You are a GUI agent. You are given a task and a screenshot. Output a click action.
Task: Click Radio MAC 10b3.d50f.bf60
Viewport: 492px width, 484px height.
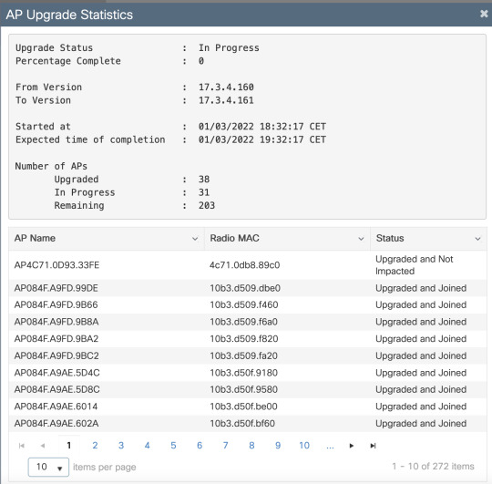click(242, 424)
